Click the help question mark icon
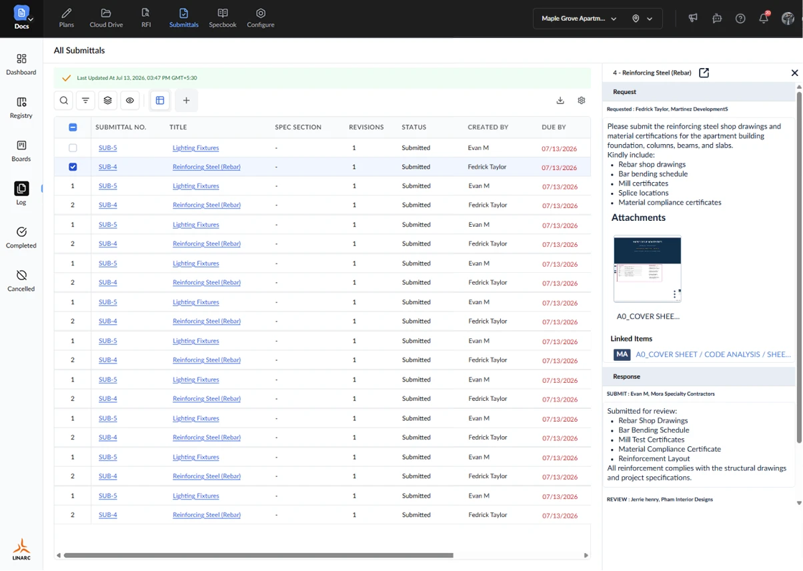The width and height of the screenshot is (803, 571). click(x=740, y=19)
